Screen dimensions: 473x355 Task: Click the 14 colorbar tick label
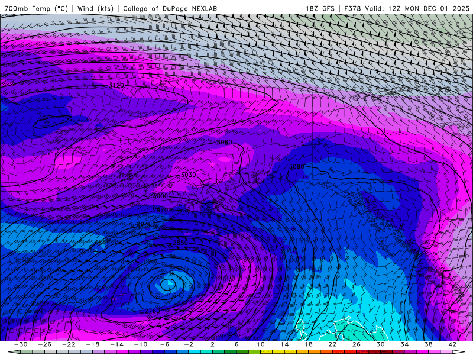coord(284,344)
